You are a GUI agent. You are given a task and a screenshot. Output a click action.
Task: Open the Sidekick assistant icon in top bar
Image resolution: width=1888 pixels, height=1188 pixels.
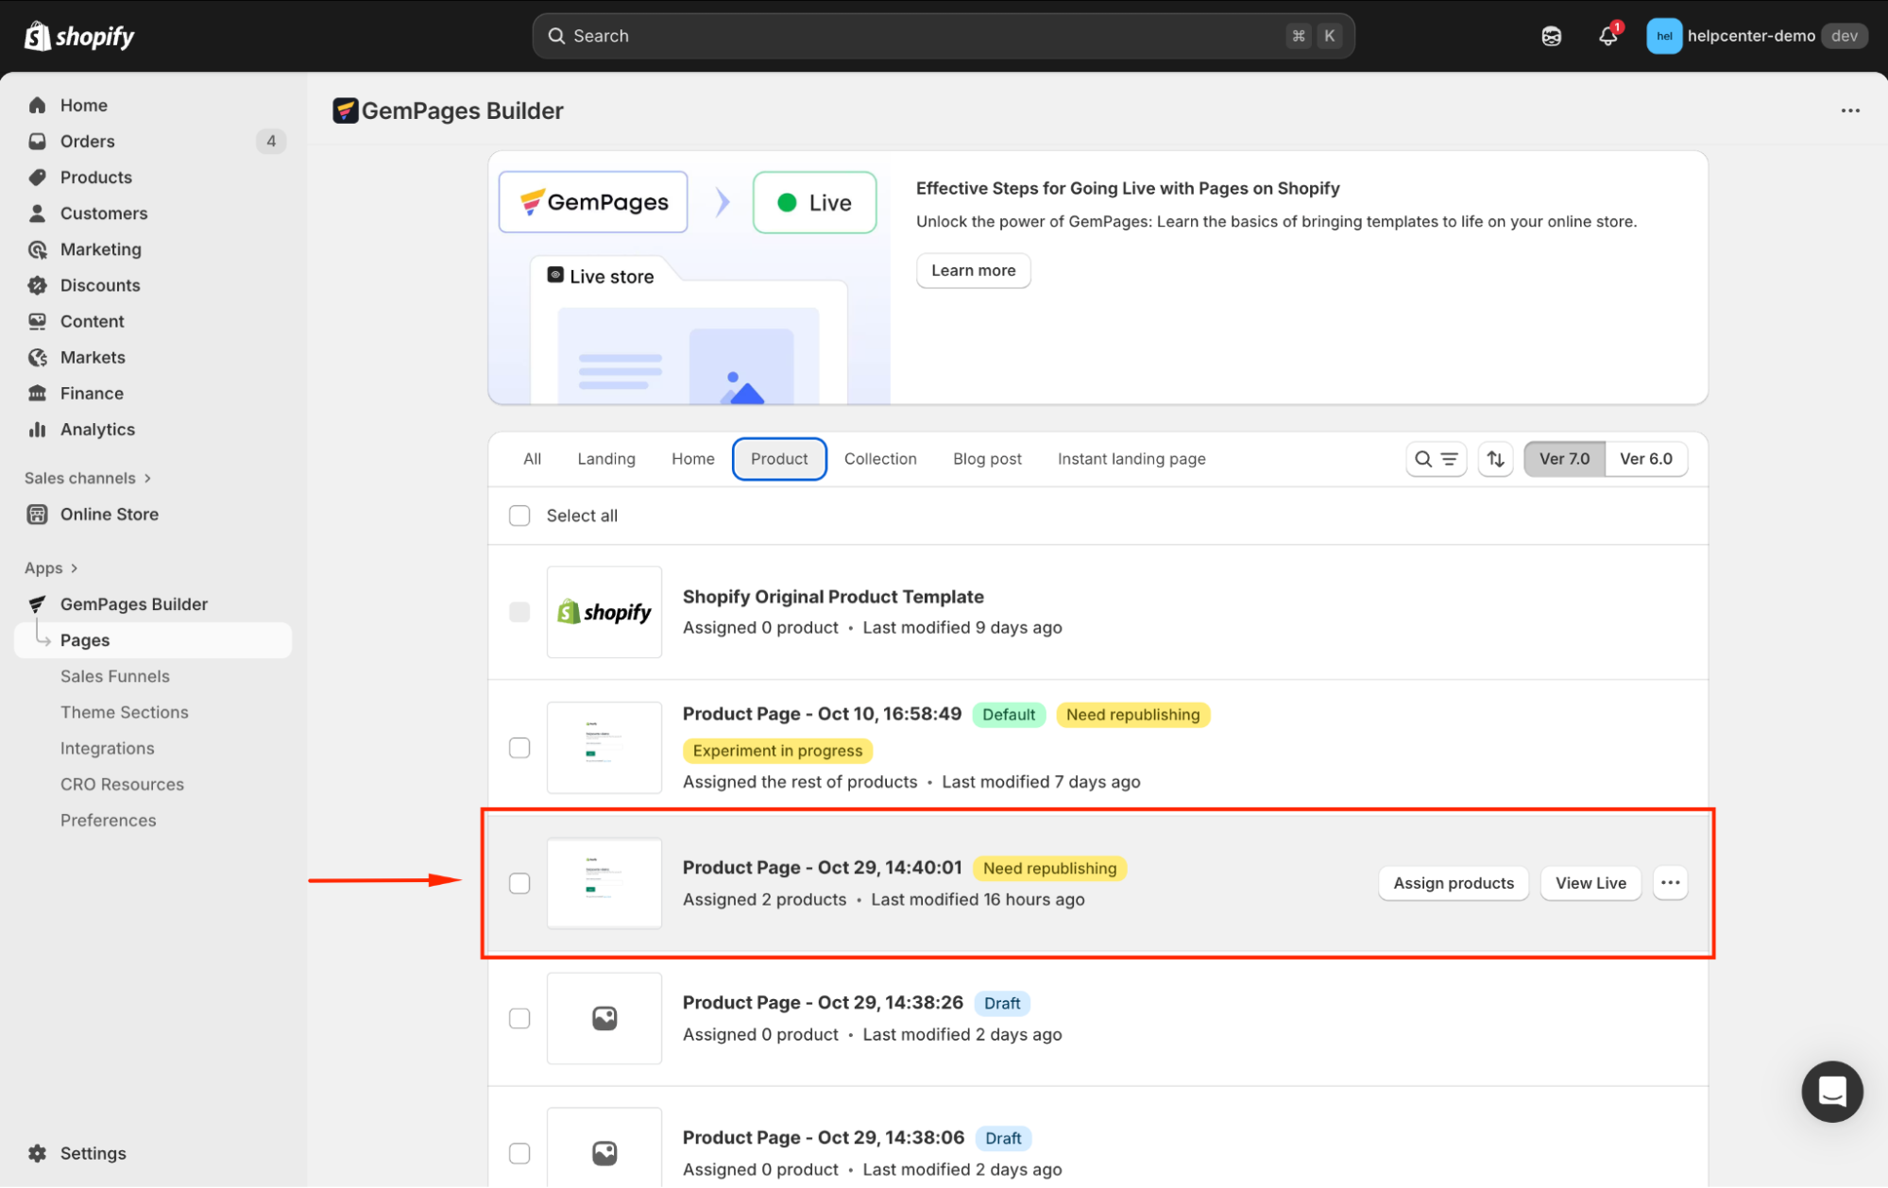coord(1551,36)
